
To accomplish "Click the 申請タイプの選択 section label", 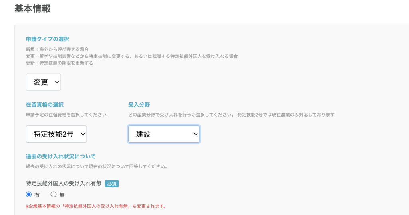I will [48, 39].
